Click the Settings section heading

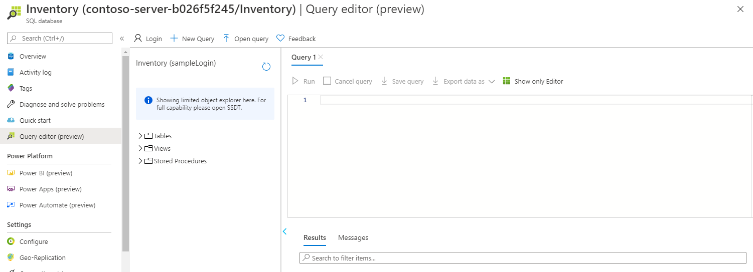[x=19, y=224]
